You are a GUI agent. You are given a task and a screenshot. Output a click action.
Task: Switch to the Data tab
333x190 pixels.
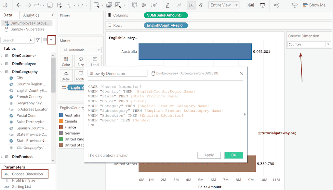tap(8, 15)
